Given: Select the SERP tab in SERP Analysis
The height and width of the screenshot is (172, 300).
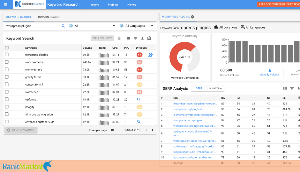Looking at the screenshot, I should [x=199, y=88].
